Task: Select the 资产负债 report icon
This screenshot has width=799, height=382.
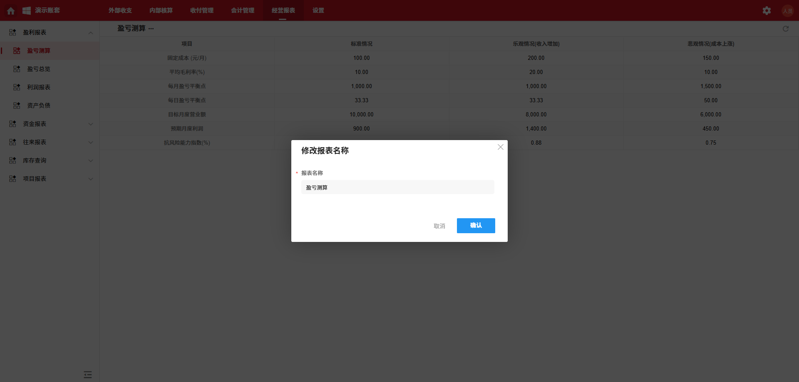Action: coord(17,106)
